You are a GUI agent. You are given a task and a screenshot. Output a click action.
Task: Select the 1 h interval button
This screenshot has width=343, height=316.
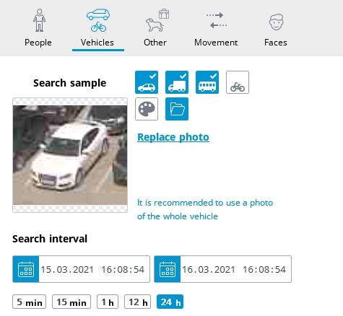[x=108, y=302]
